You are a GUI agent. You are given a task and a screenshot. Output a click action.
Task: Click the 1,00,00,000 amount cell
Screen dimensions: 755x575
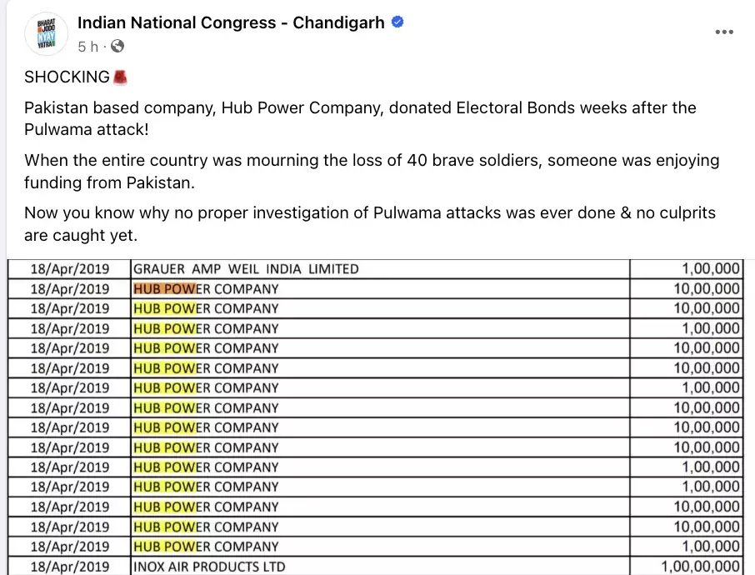pyautogui.click(x=700, y=567)
